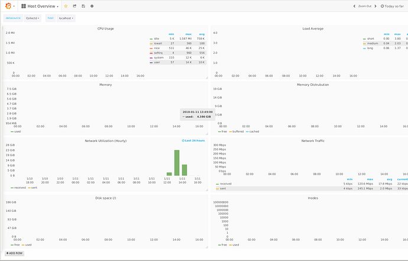Image resolution: width=408 pixels, height=261 pixels.
Task: Open the Network Traffic panel title menu
Action: (x=313, y=141)
